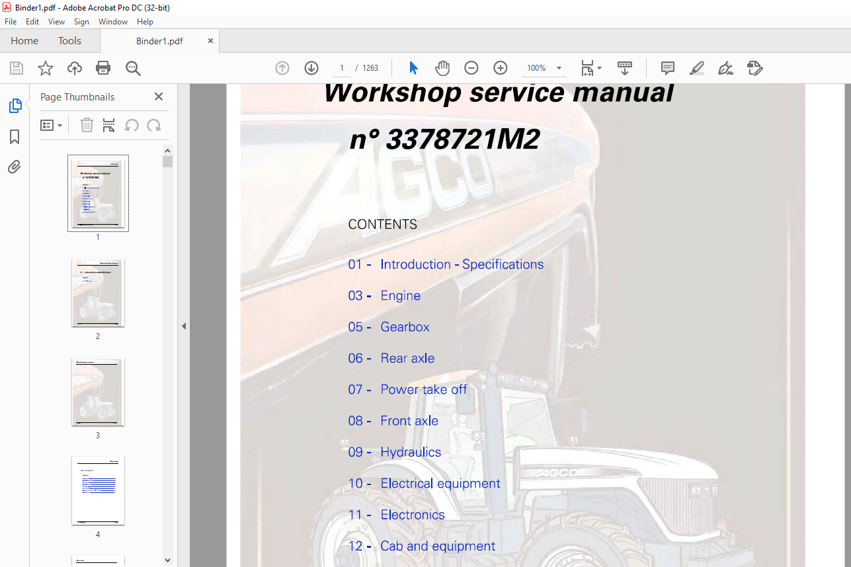Open the fit page options icon

pyautogui.click(x=590, y=68)
